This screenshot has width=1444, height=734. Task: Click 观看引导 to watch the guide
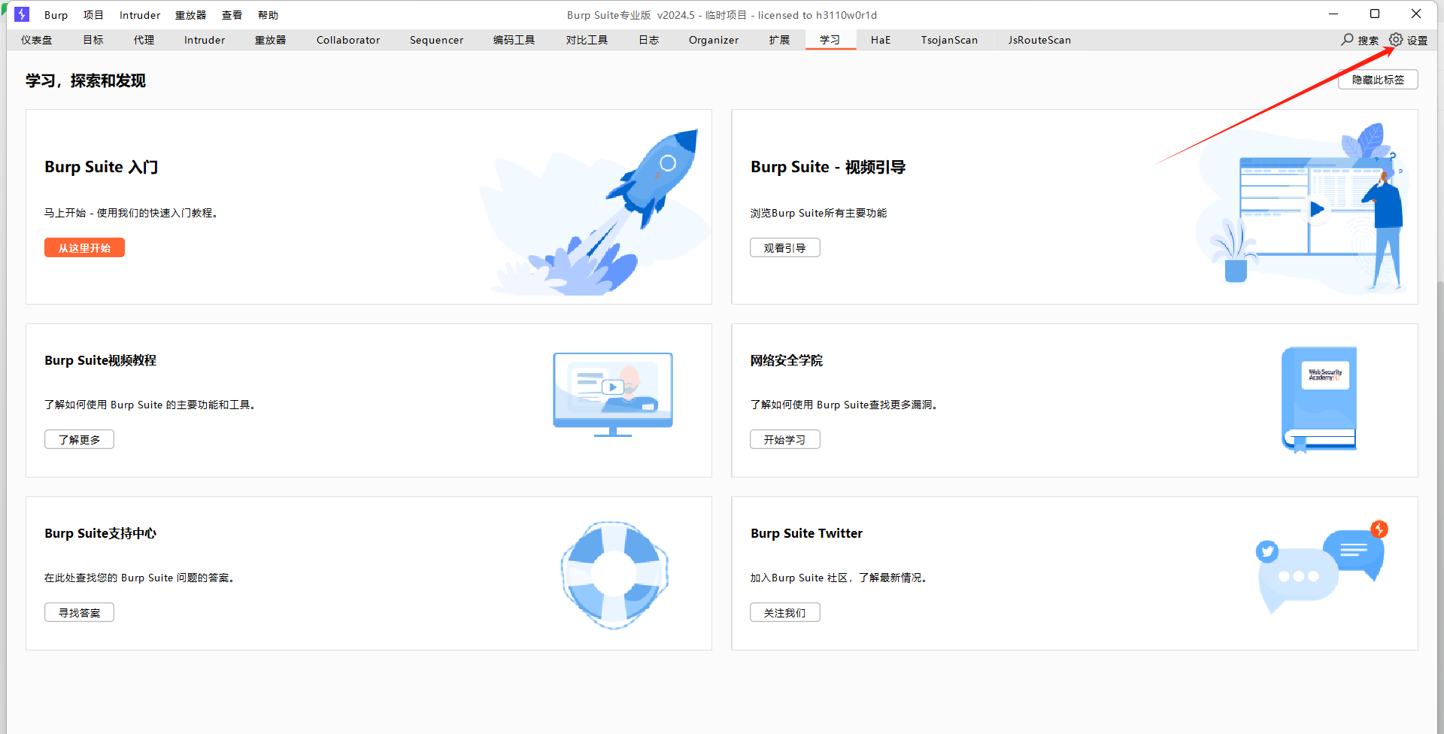click(x=784, y=247)
